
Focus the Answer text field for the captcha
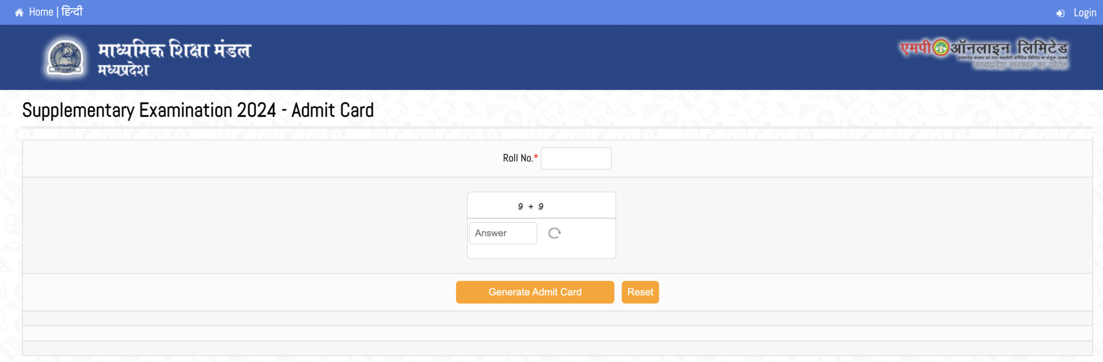pyautogui.click(x=502, y=233)
